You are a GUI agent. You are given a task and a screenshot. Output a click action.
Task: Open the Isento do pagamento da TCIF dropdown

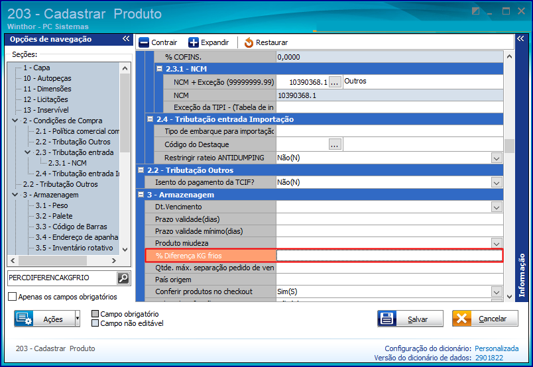coord(497,182)
